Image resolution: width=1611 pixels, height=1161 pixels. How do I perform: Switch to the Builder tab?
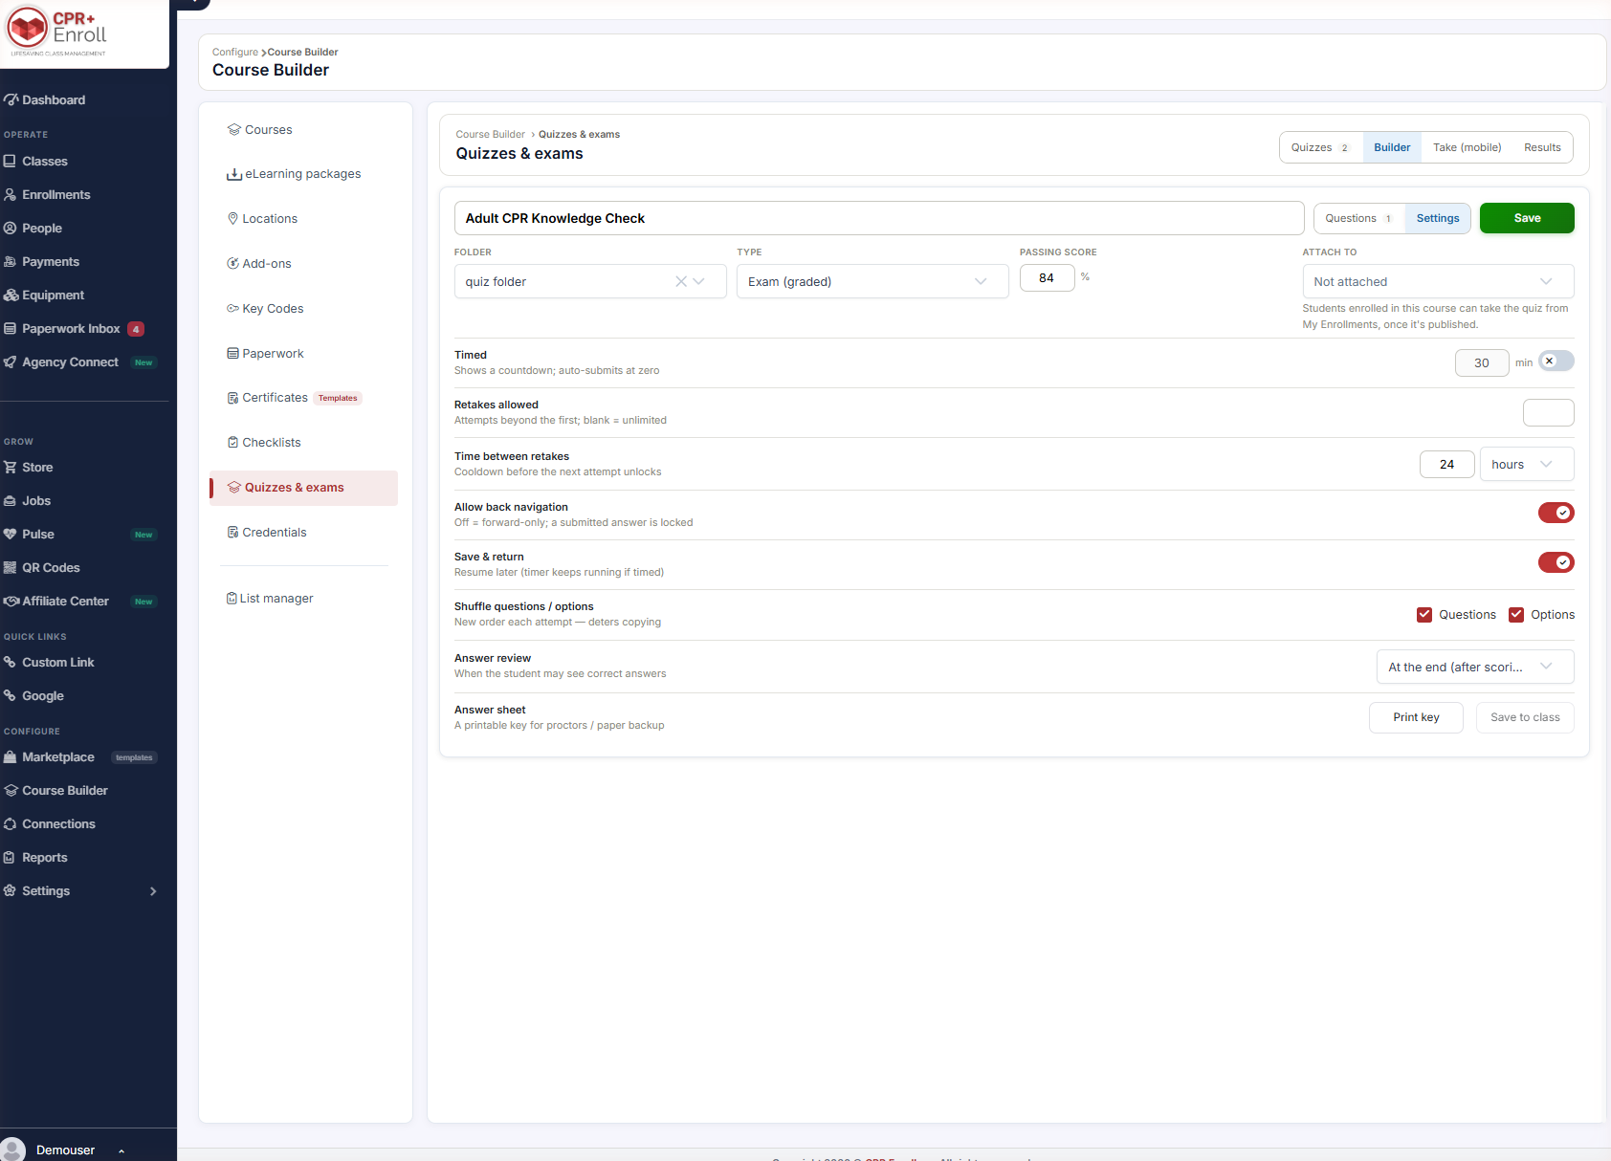pyautogui.click(x=1392, y=147)
